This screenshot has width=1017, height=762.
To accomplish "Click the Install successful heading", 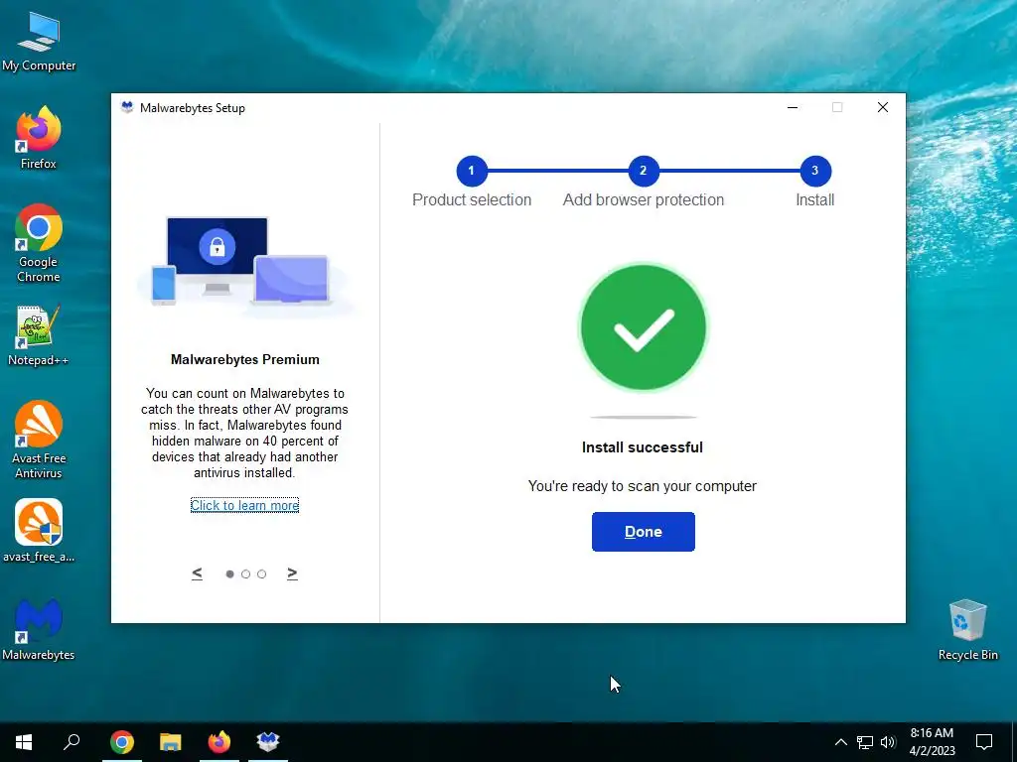I will pyautogui.click(x=643, y=447).
